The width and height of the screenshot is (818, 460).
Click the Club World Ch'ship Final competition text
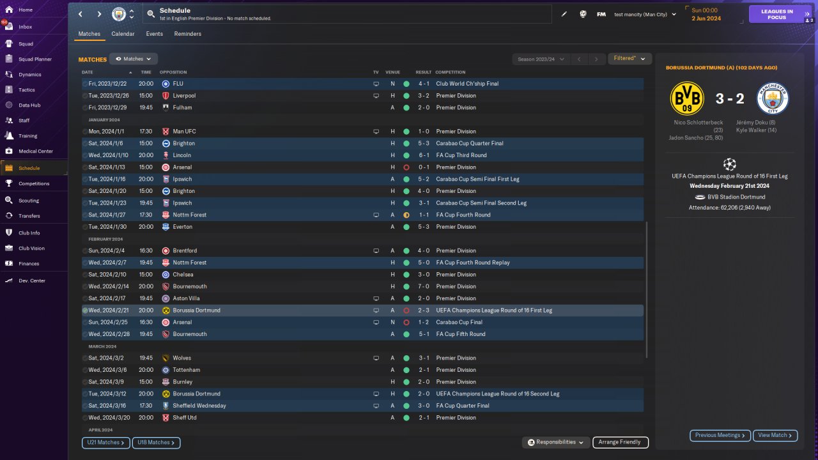pyautogui.click(x=467, y=84)
